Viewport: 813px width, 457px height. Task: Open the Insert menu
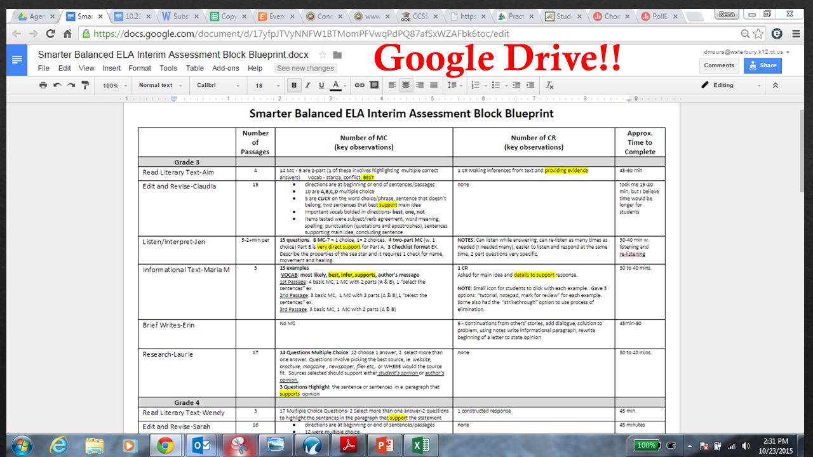112,68
